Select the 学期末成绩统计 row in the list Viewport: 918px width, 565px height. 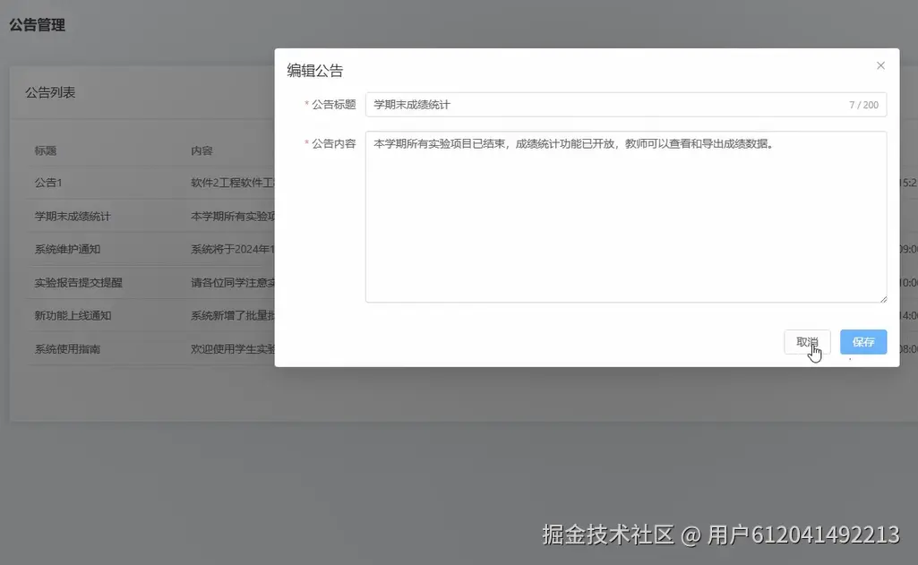click(72, 216)
